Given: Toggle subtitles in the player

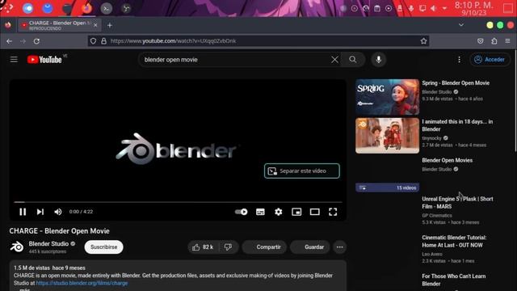Looking at the screenshot, I should click(x=260, y=212).
